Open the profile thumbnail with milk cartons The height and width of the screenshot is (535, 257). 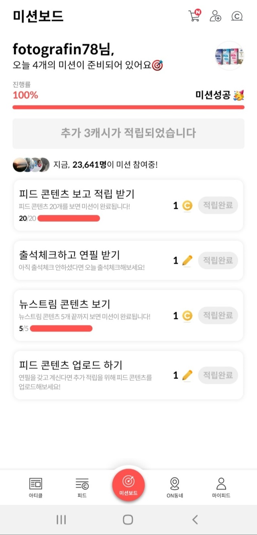230,56
